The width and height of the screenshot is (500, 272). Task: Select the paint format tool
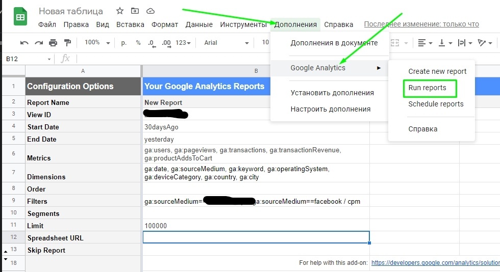point(67,43)
